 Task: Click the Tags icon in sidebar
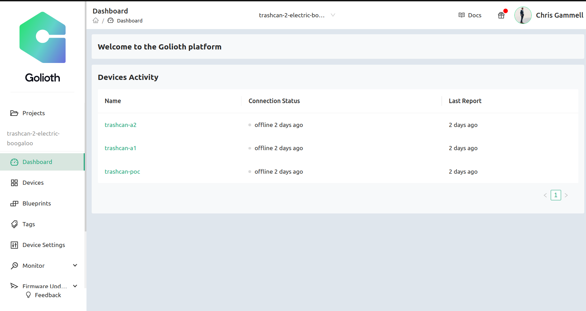(14, 224)
